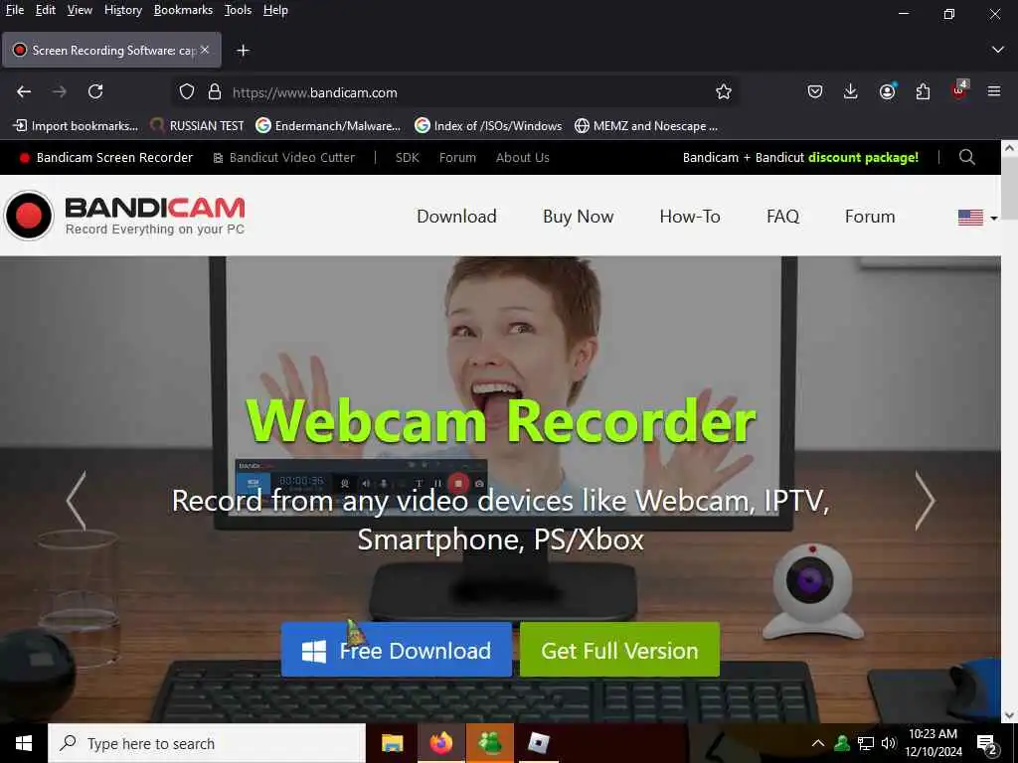Screen dimensions: 1018x763
Task: Open the FAQ nav link
Action: click(x=783, y=217)
